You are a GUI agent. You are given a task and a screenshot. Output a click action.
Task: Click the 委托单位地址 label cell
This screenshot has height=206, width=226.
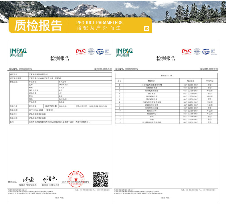point(19,78)
